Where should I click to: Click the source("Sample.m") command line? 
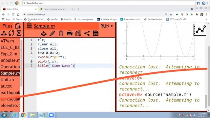pos(168,95)
